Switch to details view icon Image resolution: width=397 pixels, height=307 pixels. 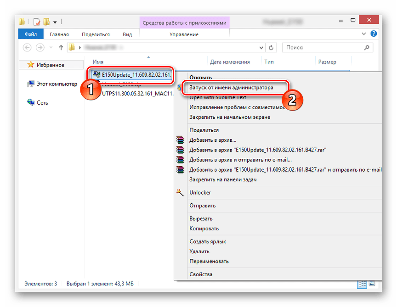point(362,284)
